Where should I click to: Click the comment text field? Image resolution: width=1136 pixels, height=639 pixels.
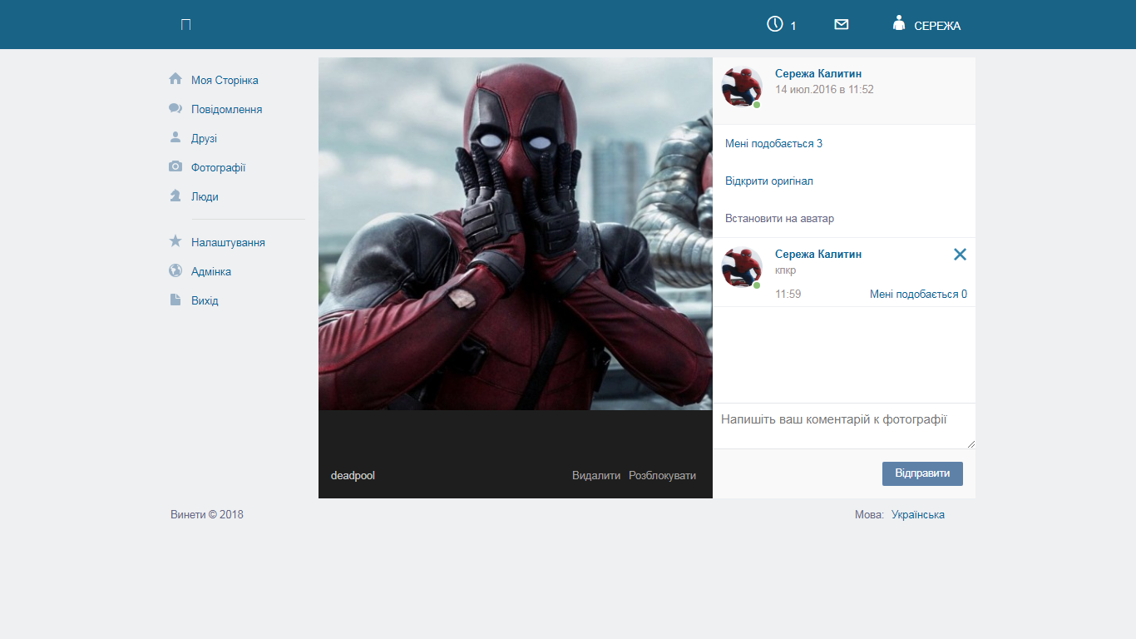click(x=844, y=426)
